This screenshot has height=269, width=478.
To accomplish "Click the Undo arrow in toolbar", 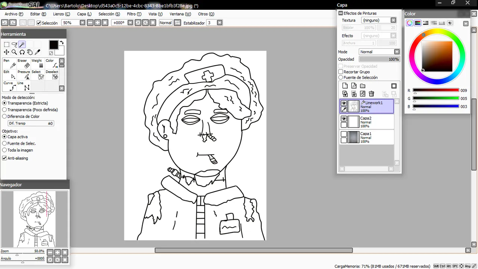I will (5, 23).
